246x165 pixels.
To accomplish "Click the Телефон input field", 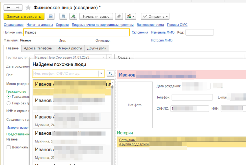I will pyautogui.click(x=192, y=97).
